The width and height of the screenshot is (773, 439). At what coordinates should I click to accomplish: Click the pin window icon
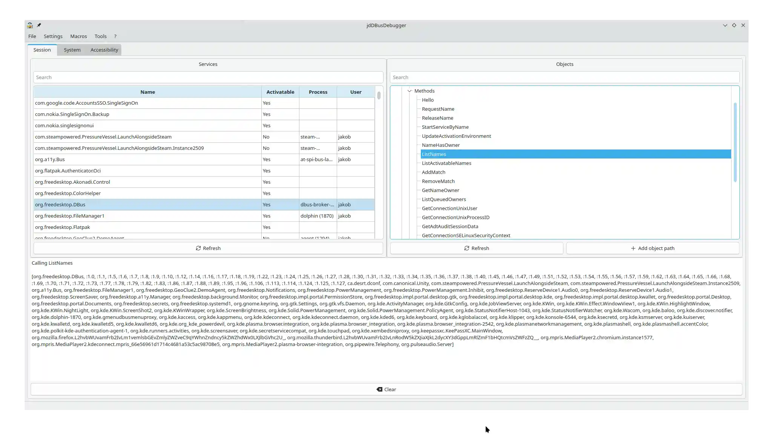pyautogui.click(x=39, y=25)
